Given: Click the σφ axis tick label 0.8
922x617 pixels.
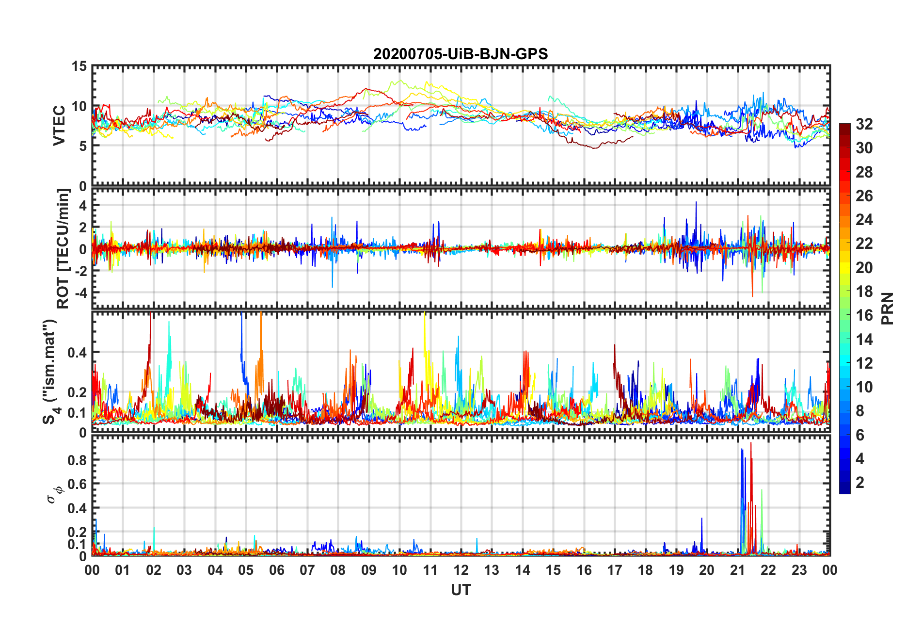Looking at the screenshot, I should [77, 460].
